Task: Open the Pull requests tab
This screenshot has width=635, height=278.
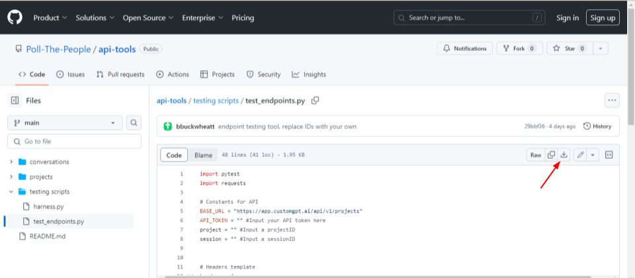Action: coord(120,75)
